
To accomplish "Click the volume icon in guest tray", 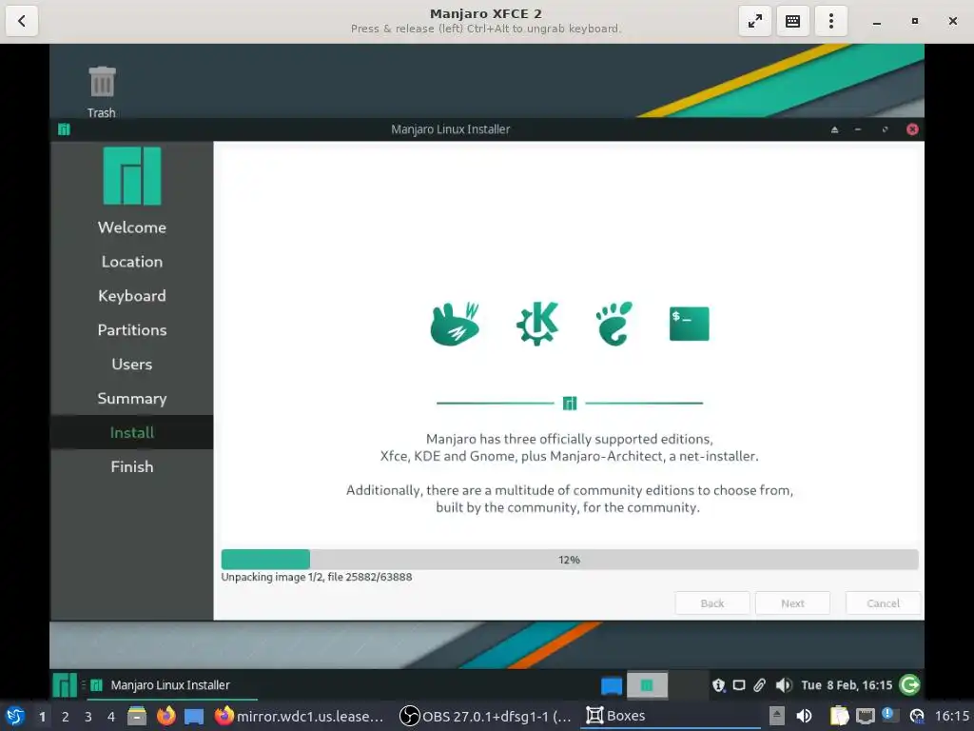I will (x=783, y=685).
